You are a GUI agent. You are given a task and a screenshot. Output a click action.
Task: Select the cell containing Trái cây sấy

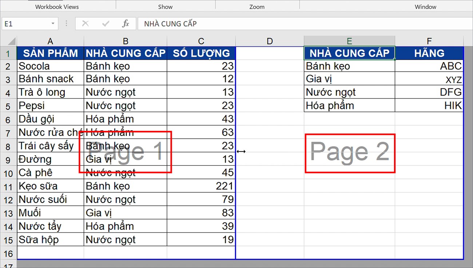(50, 146)
